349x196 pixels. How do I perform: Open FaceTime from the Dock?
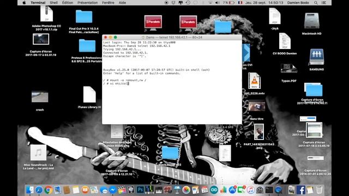point(242,190)
